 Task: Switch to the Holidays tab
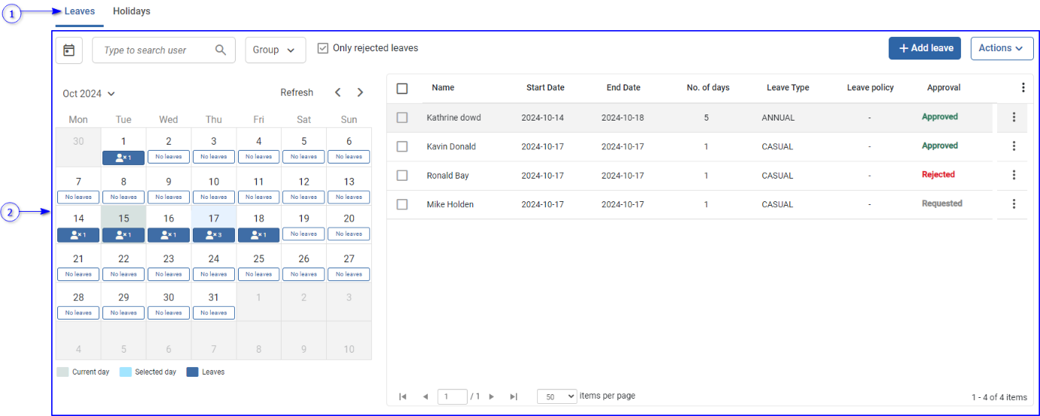click(x=132, y=11)
